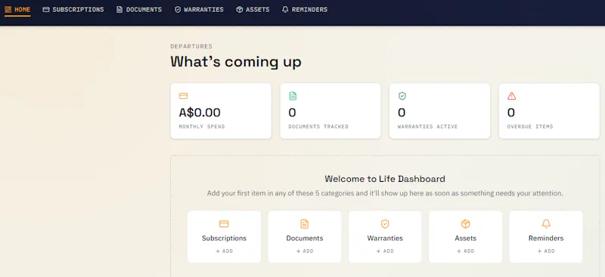Image resolution: width=605 pixels, height=277 pixels.
Task: Click + ADD under Warranties
Action: point(385,251)
